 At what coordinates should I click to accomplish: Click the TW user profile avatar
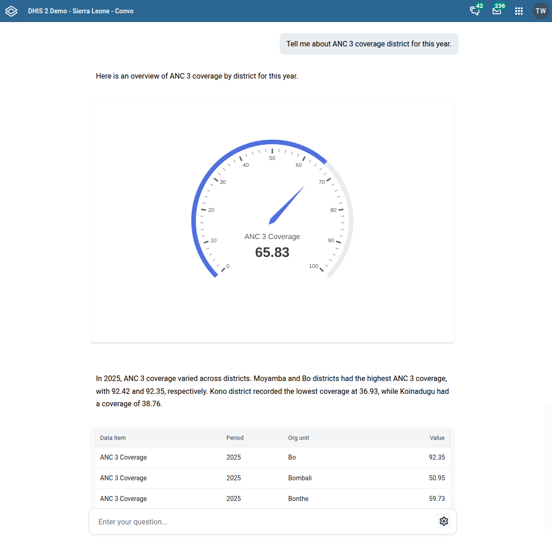pos(541,11)
